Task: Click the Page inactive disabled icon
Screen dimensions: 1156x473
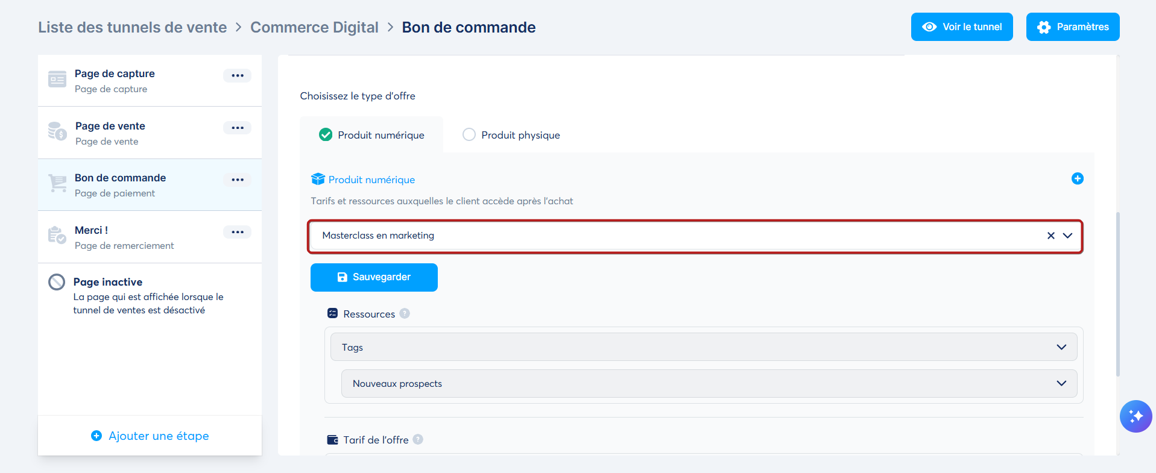Action: [x=57, y=282]
